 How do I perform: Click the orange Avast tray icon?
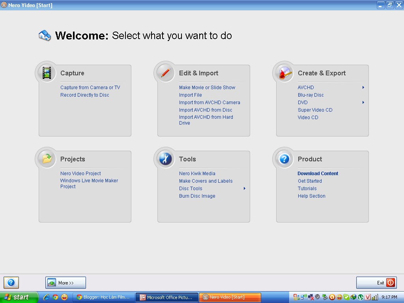(332, 297)
